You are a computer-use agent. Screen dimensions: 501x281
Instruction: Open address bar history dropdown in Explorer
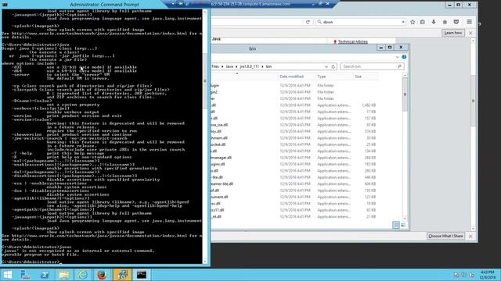(326, 66)
